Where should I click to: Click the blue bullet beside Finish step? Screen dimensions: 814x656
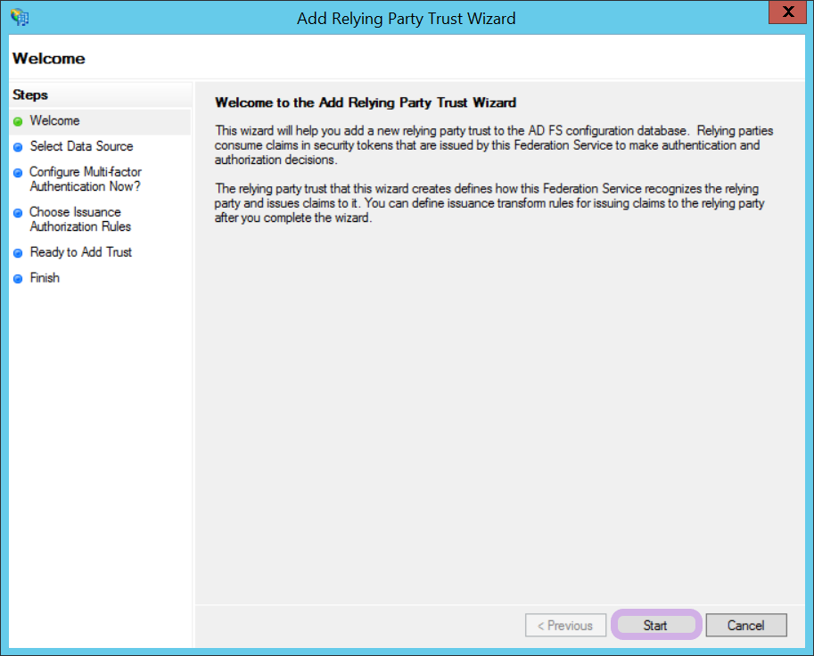click(x=18, y=279)
